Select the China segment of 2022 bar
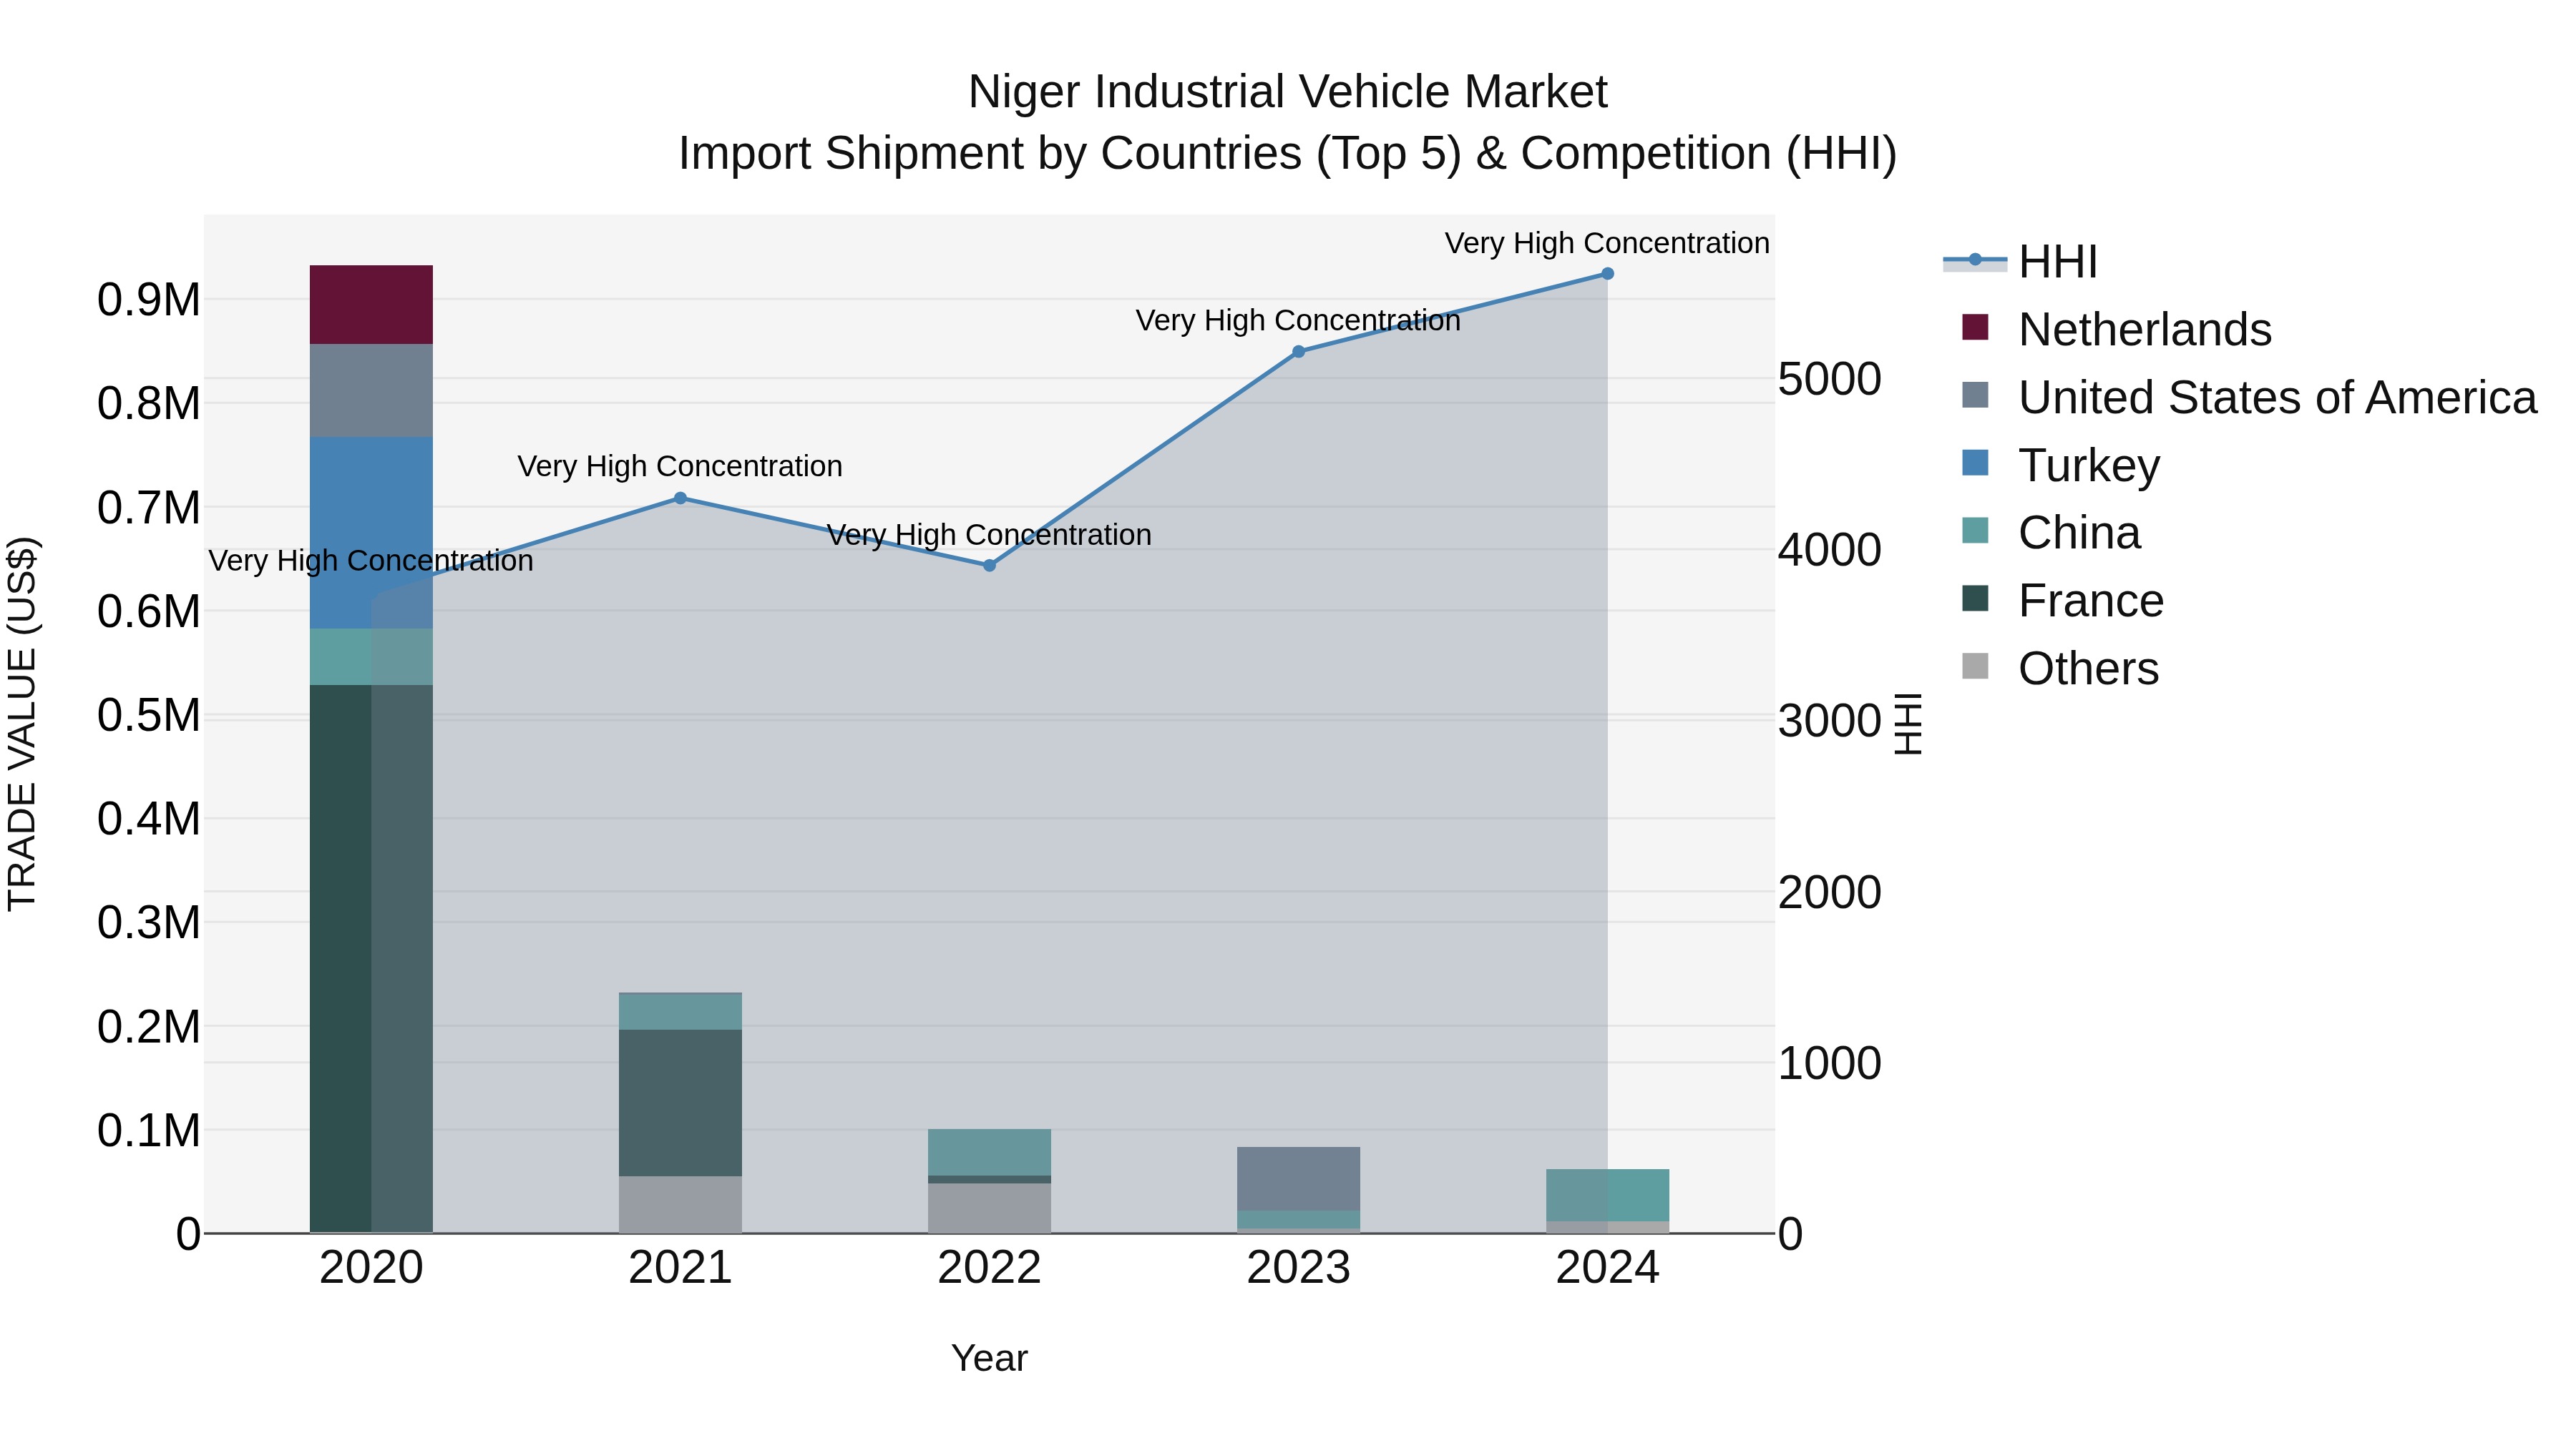This screenshot has width=2576, height=1448. click(989, 1152)
